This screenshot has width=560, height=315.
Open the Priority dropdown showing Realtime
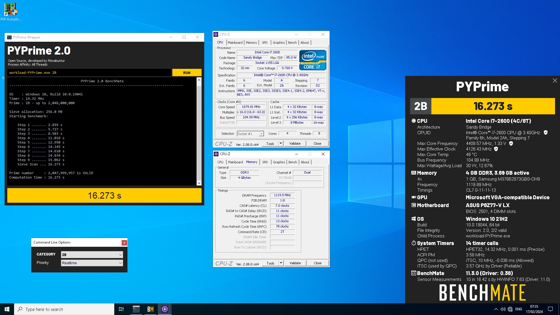(x=92, y=263)
